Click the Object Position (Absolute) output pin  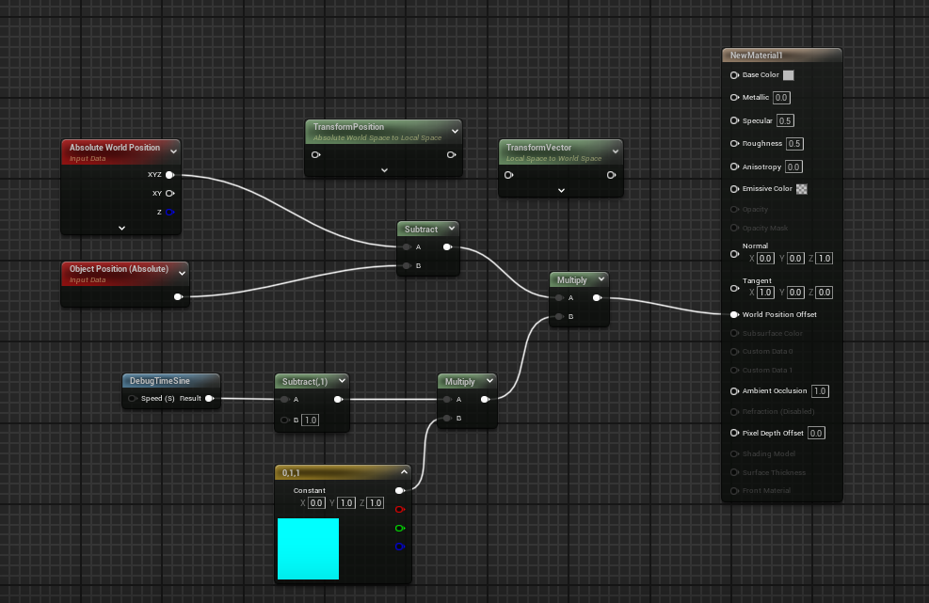(x=178, y=297)
